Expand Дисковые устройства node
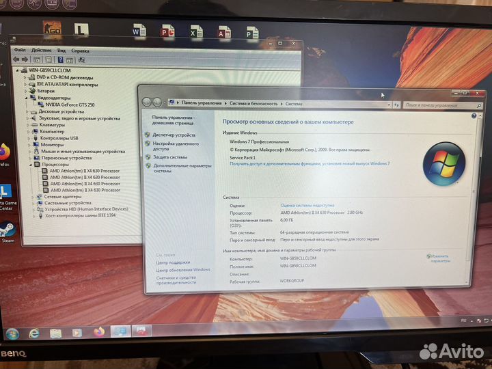 [27, 111]
